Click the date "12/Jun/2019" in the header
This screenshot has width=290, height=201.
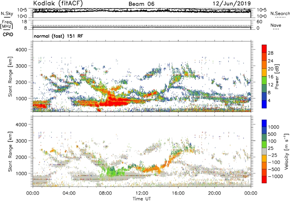pos(232,3)
